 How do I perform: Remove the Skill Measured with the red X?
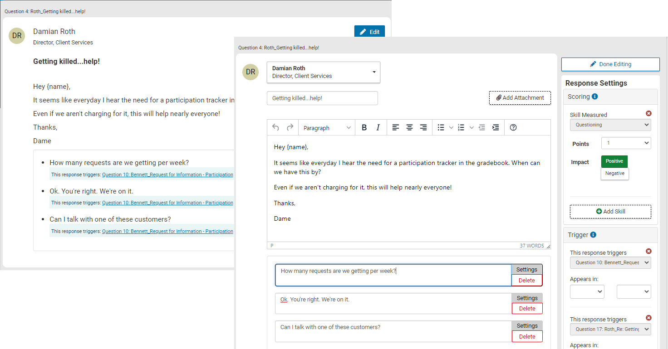(x=649, y=113)
